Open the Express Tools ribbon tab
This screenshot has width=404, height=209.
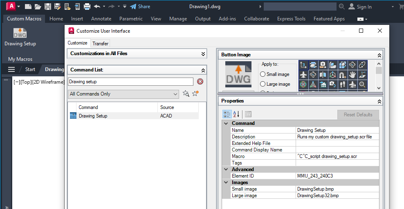(x=291, y=19)
